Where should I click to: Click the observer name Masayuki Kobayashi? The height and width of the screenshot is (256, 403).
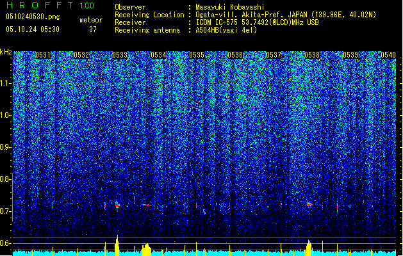pos(230,7)
